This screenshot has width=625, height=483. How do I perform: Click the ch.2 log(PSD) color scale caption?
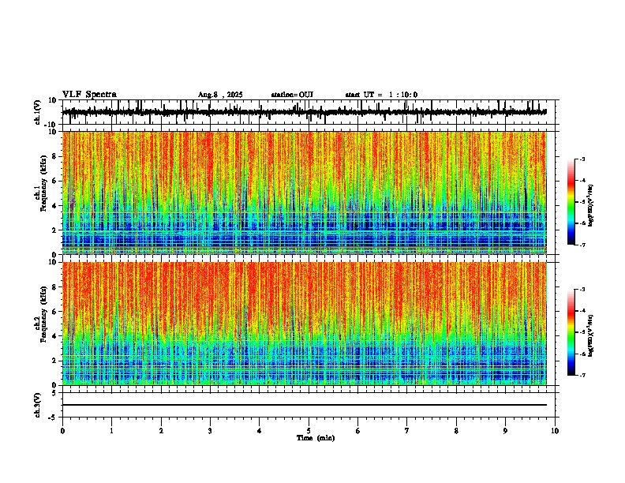[591, 335]
